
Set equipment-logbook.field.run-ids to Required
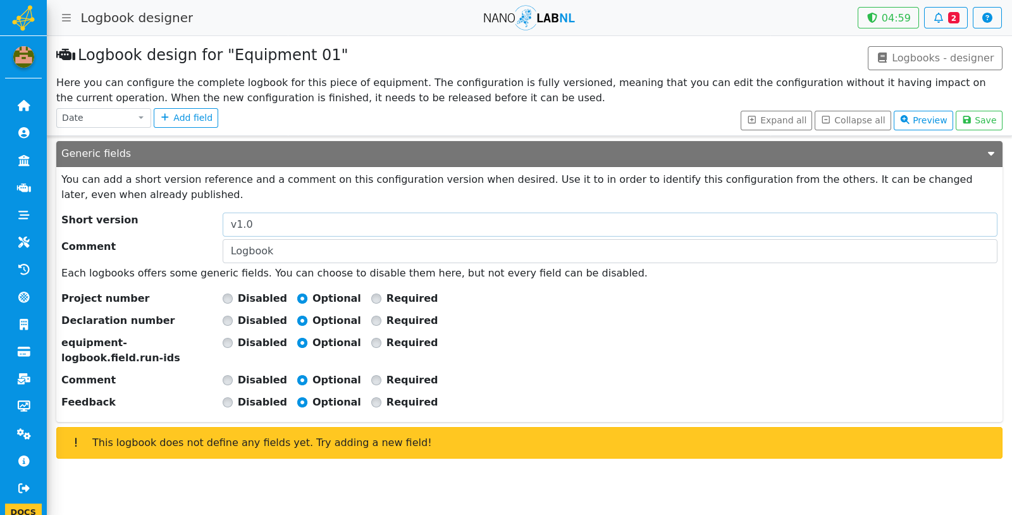376,343
